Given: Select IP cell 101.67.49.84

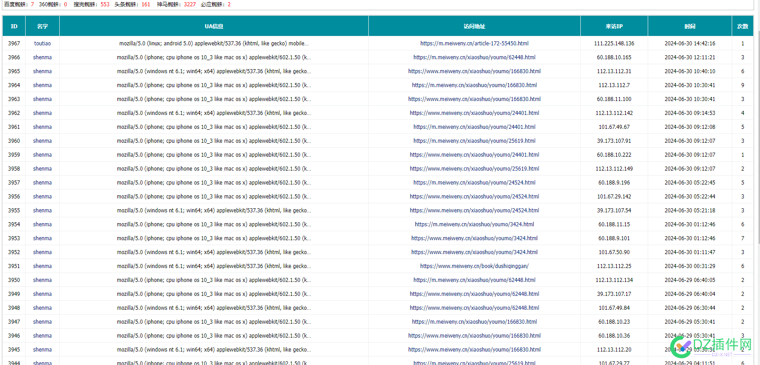Looking at the screenshot, I should pyautogui.click(x=614, y=308).
